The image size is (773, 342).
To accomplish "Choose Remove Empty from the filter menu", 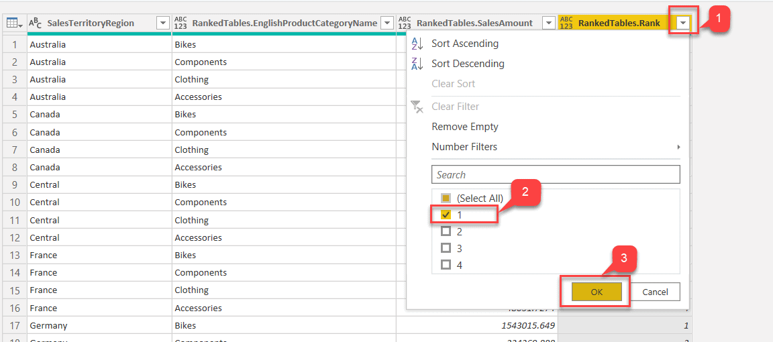I will [x=464, y=127].
